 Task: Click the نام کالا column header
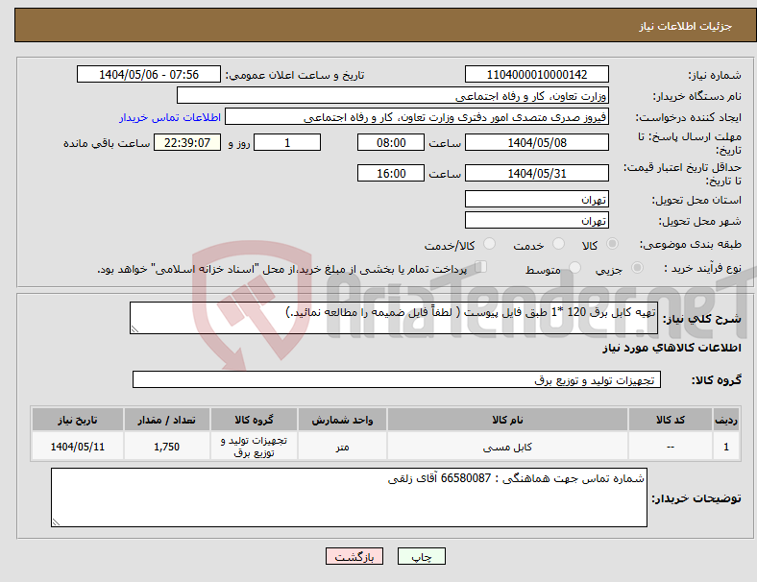[507, 420]
